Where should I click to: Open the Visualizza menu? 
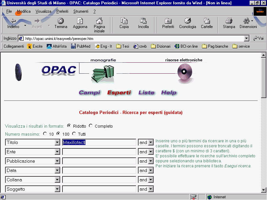point(43,11)
